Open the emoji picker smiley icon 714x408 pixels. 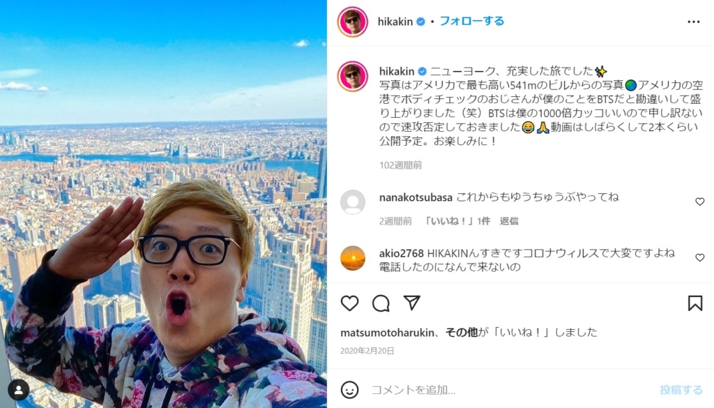click(350, 390)
